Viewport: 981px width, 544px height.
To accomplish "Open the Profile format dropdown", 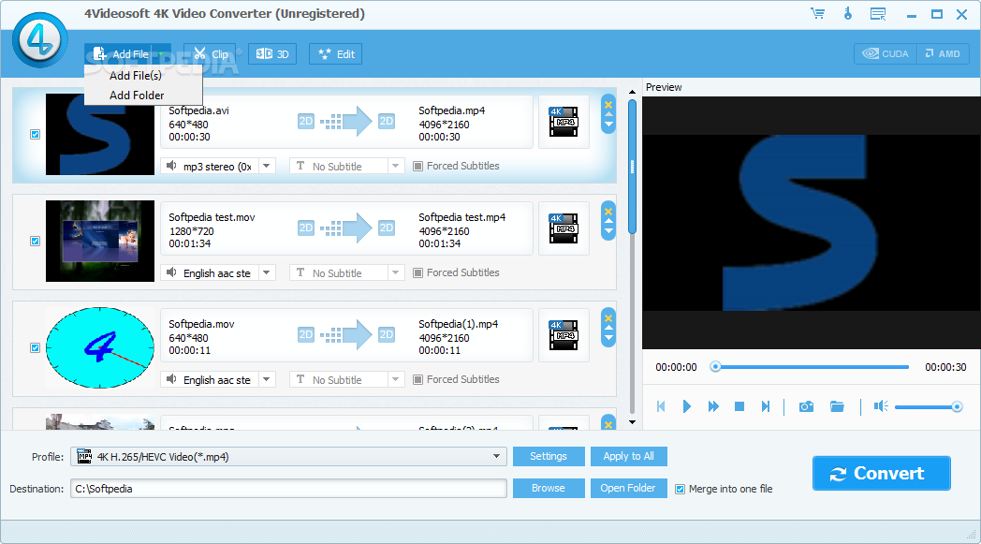I will tap(288, 456).
